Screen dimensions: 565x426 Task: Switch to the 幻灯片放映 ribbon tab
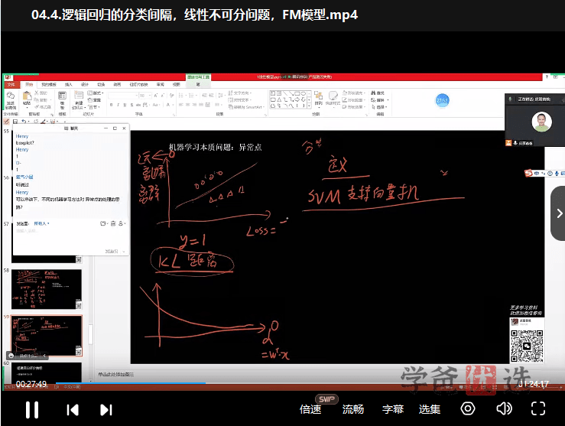point(138,84)
